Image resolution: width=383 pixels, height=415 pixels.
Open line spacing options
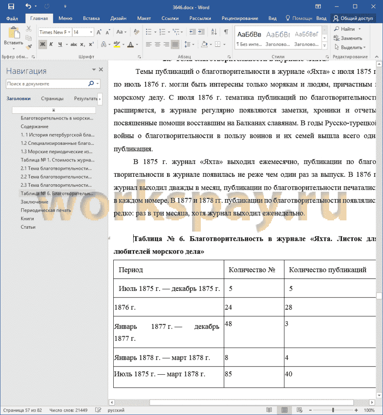pyautogui.click(x=189, y=44)
